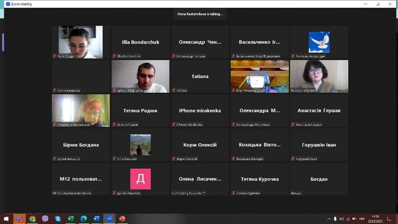Click muted mic icon on Tatiana tile
This screenshot has height=224, width=398.
point(174,90)
